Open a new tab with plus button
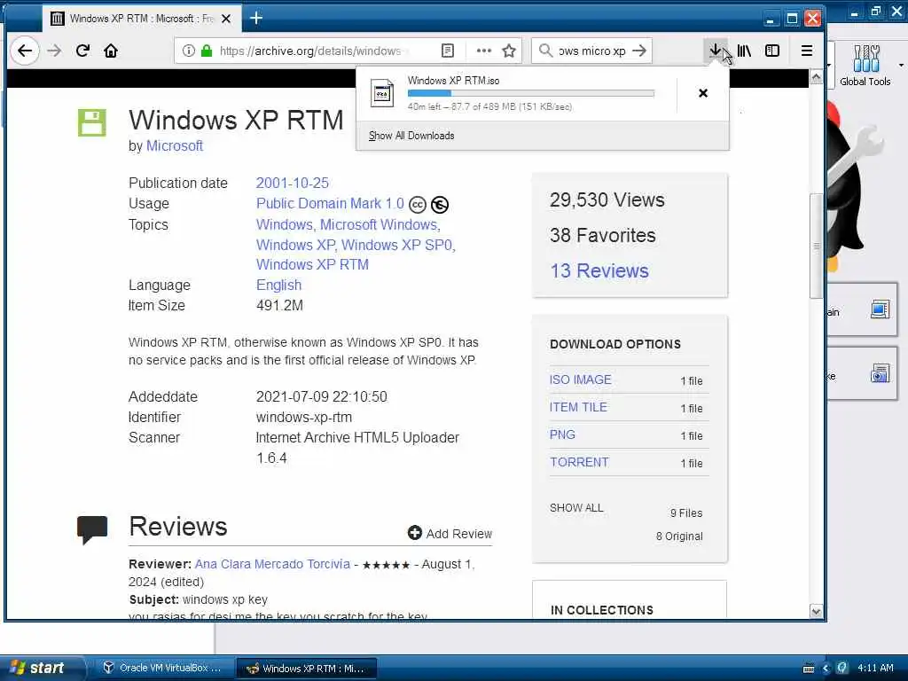Viewport: 908px width, 681px height. pos(256,18)
